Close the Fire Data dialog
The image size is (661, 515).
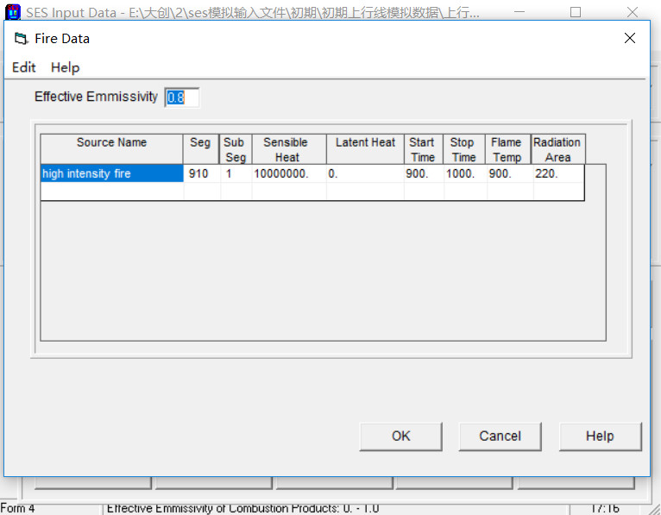[x=629, y=38]
